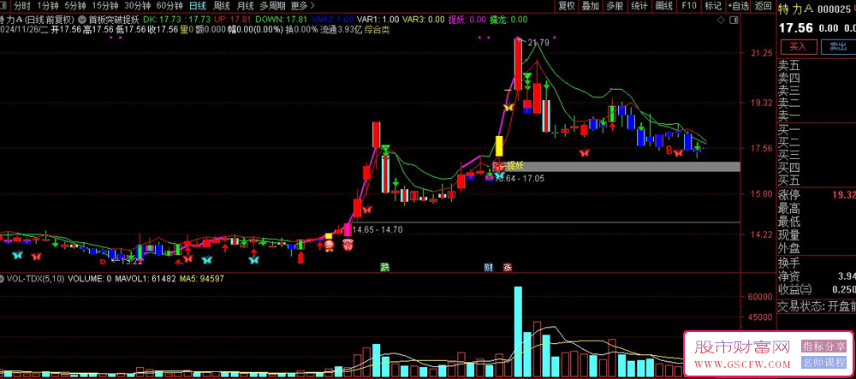Switch to the 分时 intraday view
This screenshot has height=379, width=856.
pyautogui.click(x=22, y=6)
